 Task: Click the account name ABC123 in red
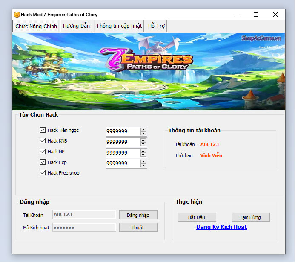tap(209, 144)
